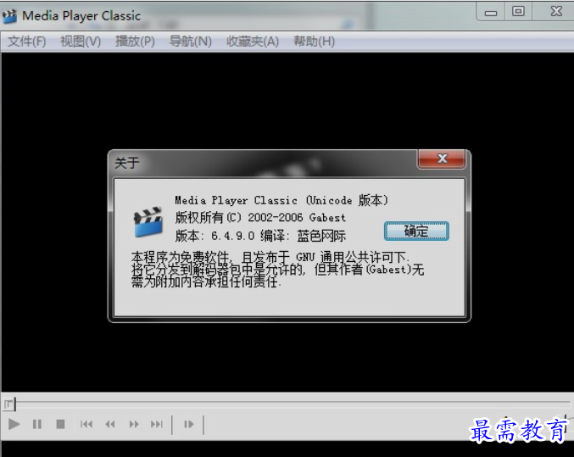Click the rewind (decrease speed) button
This screenshot has width=574, height=457.
pos(110,425)
